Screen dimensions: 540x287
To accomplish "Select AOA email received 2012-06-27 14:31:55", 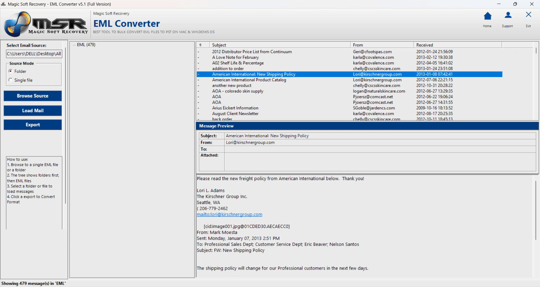I will point(349,102).
